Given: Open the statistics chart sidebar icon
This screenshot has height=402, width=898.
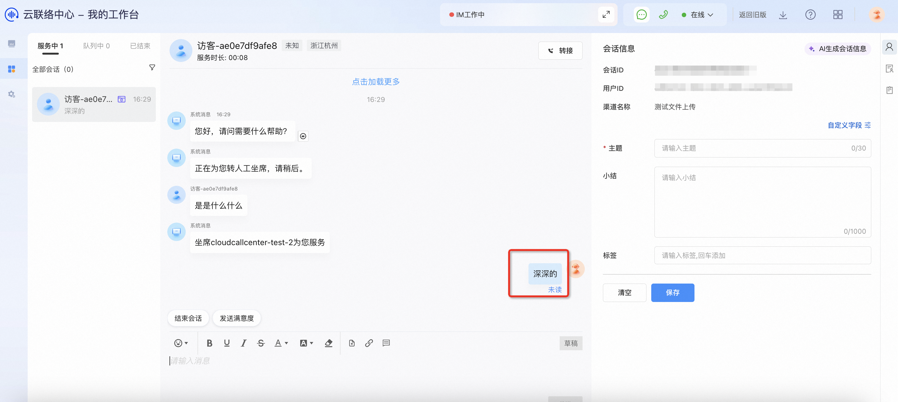Looking at the screenshot, I should [11, 44].
